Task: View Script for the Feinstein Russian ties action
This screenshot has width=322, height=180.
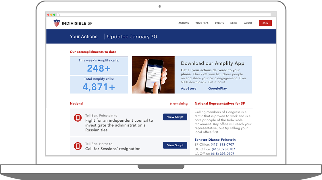Action: pos(175,117)
